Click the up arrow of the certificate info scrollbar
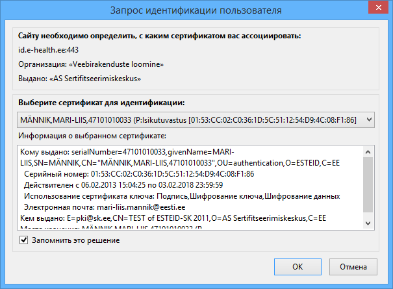Image resolution: width=393 pixels, height=289 pixels. (x=368, y=152)
